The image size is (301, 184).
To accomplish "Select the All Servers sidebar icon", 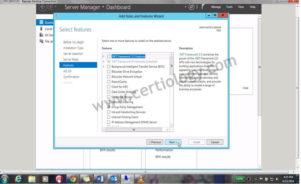I will tap(41, 35).
